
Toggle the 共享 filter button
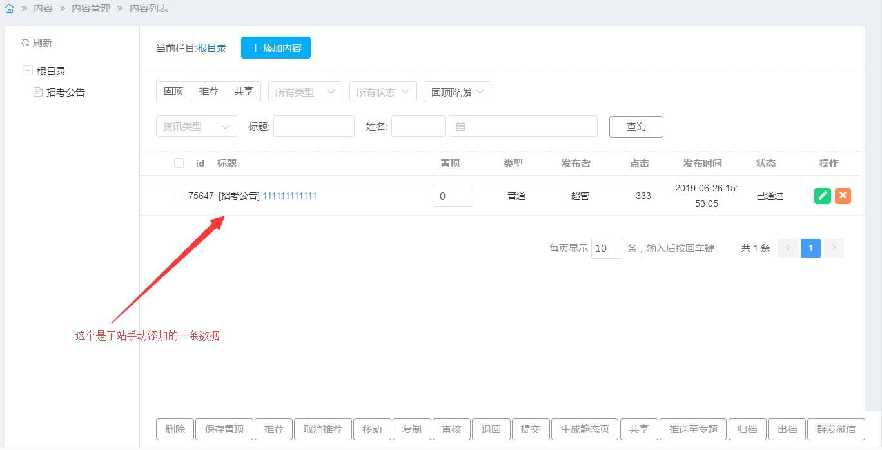pos(244,91)
